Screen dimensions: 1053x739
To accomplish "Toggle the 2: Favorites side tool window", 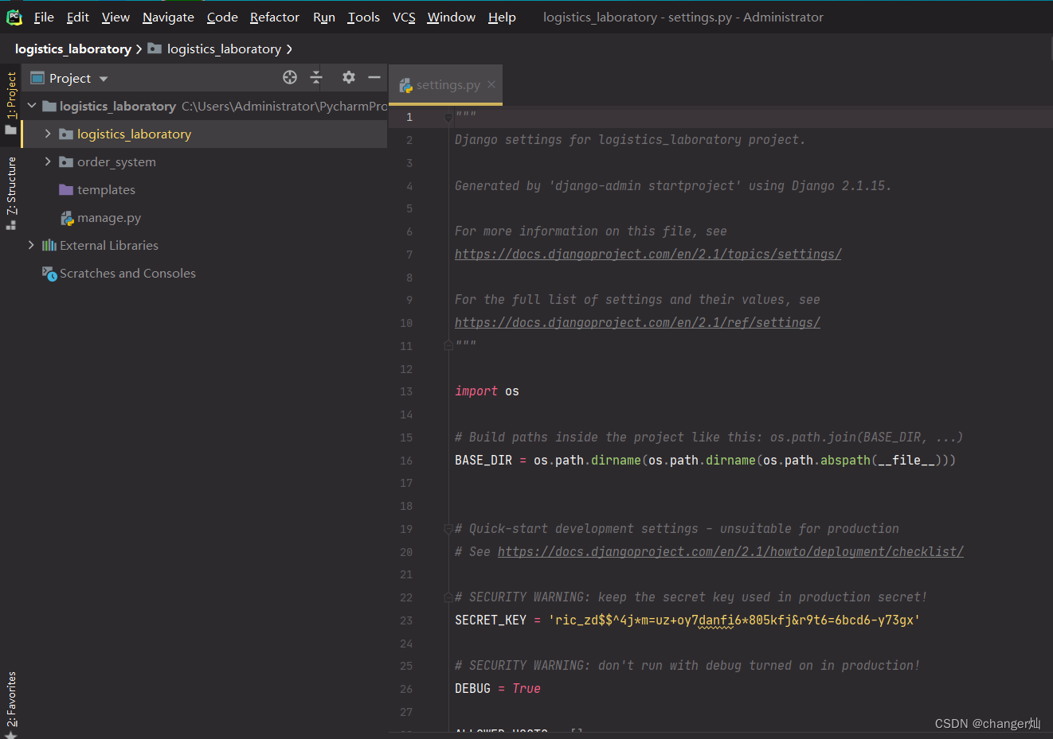I will [10, 704].
